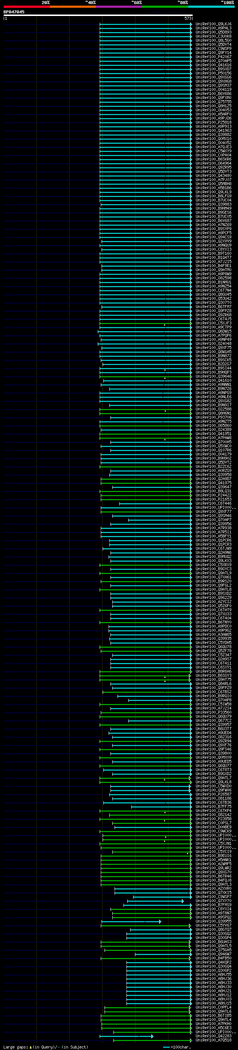Click the Large gaps legend text

point(46,1047)
